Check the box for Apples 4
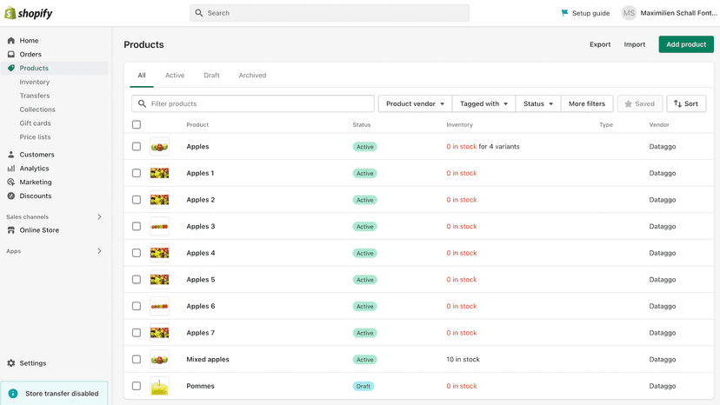Viewport: 720px width, 405px height. click(x=137, y=253)
